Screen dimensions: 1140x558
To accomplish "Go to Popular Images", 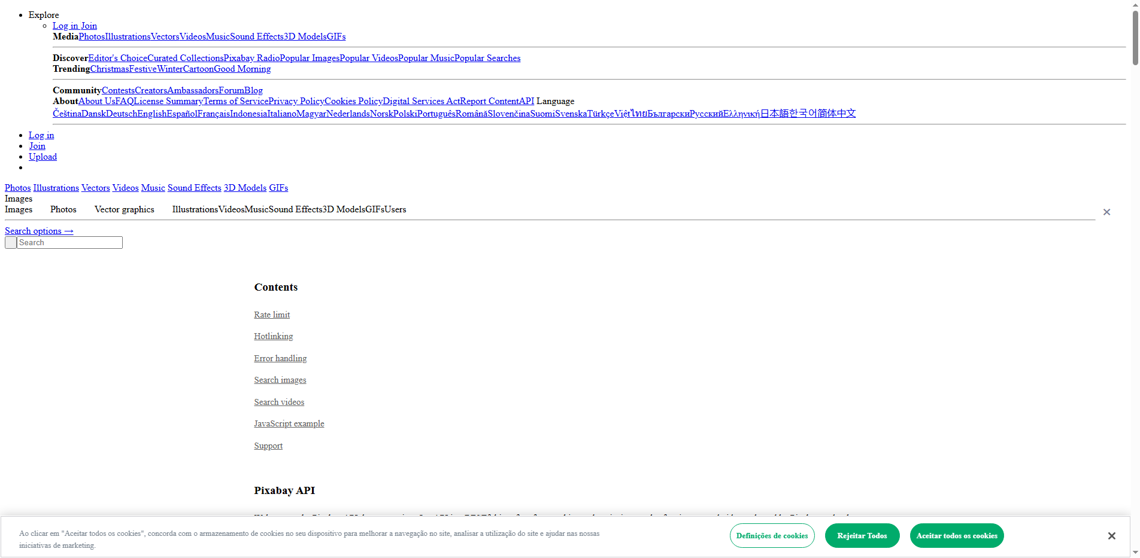I will (310, 58).
